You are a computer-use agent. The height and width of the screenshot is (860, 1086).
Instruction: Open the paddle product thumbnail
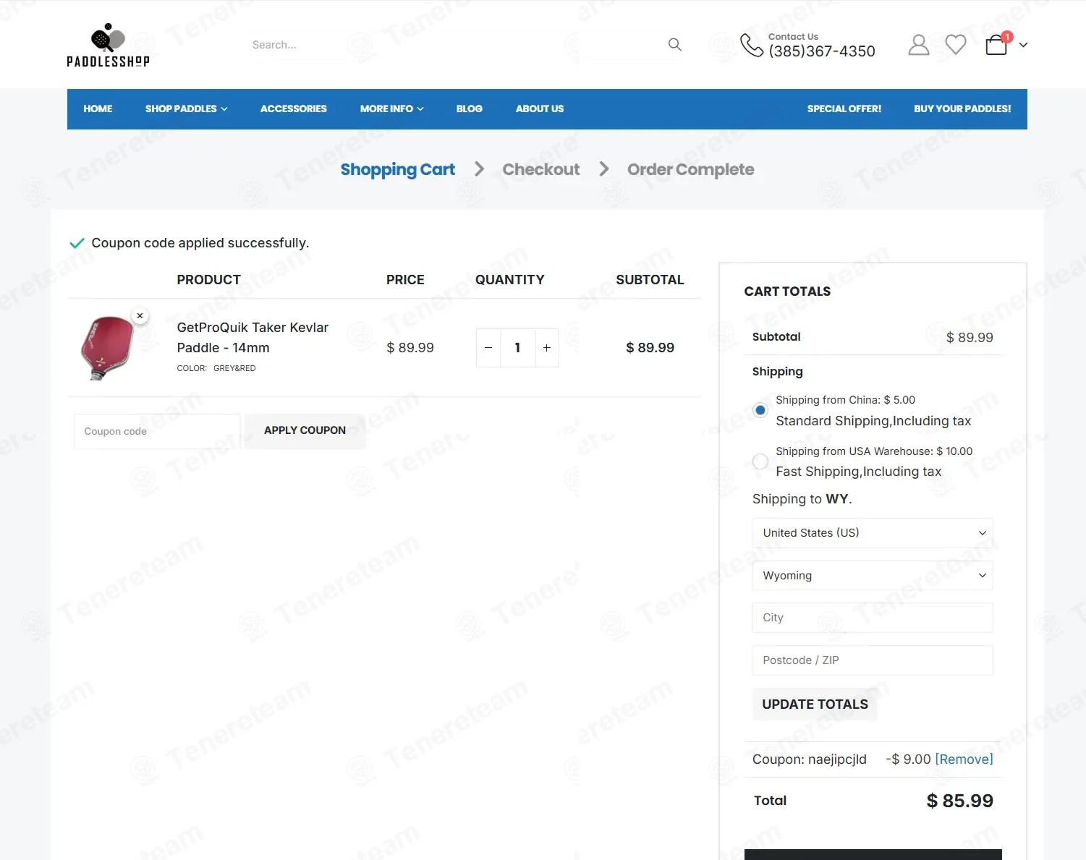coord(108,348)
